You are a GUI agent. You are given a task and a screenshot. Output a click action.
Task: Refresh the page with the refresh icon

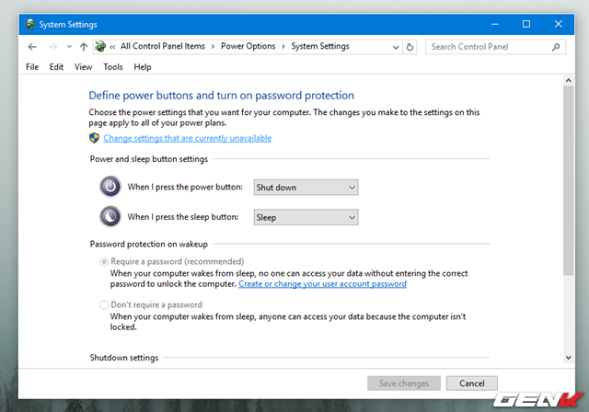click(x=410, y=47)
